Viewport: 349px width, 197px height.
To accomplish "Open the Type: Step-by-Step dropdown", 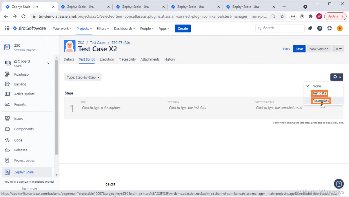I will (83, 77).
